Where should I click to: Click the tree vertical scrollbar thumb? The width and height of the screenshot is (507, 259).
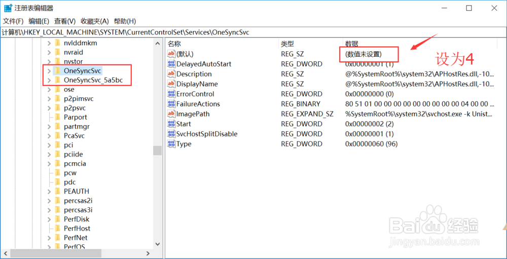[158, 151]
